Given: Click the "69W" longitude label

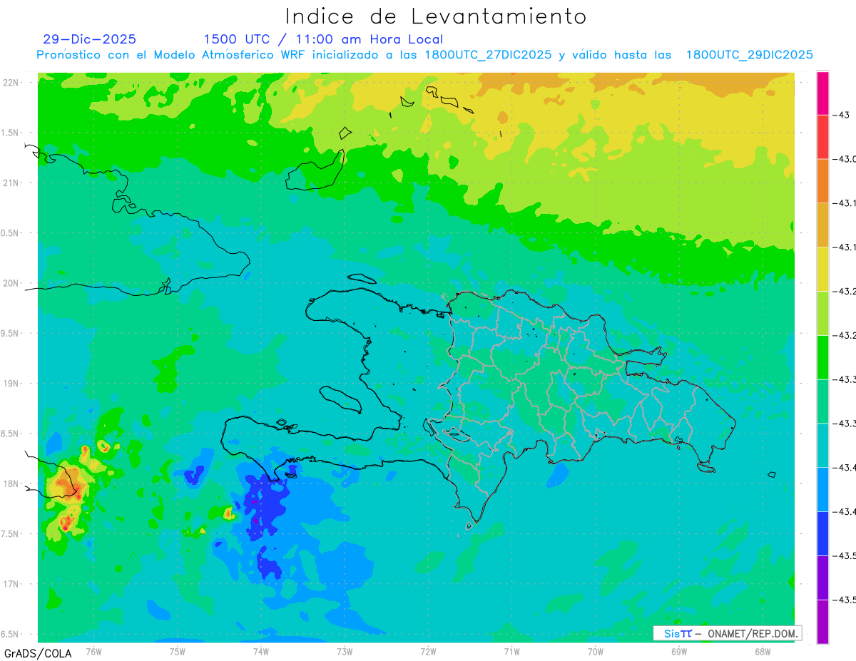Looking at the screenshot, I should pyautogui.click(x=679, y=651).
